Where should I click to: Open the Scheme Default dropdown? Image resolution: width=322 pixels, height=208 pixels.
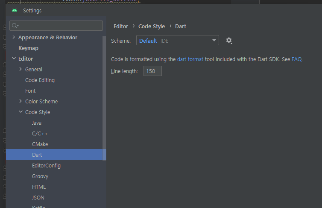pos(177,40)
